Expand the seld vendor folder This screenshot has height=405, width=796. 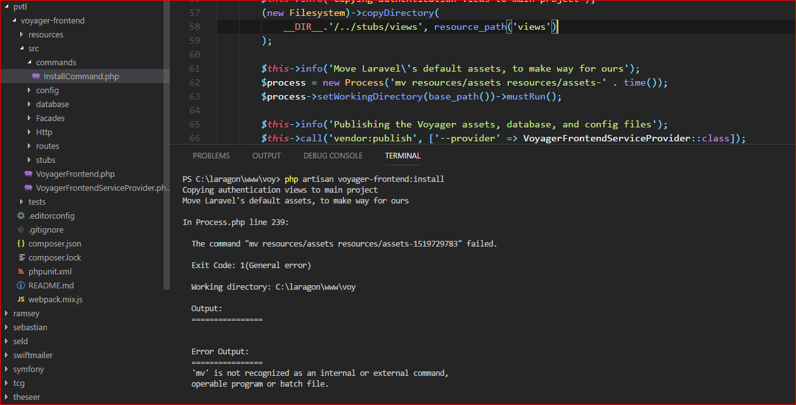pos(7,341)
